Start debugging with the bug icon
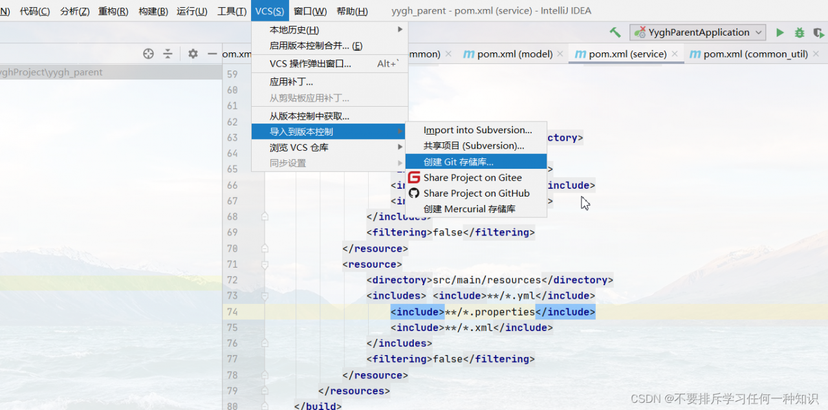This screenshot has width=828, height=410. click(x=800, y=32)
